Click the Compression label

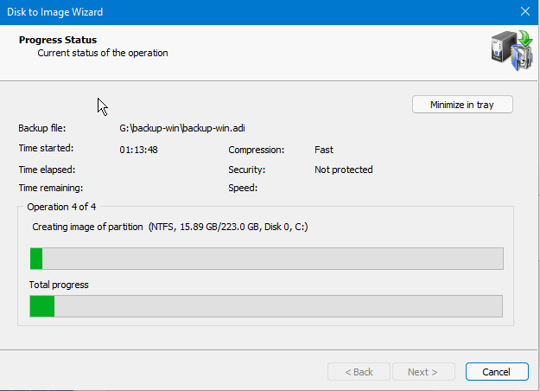[x=257, y=150]
